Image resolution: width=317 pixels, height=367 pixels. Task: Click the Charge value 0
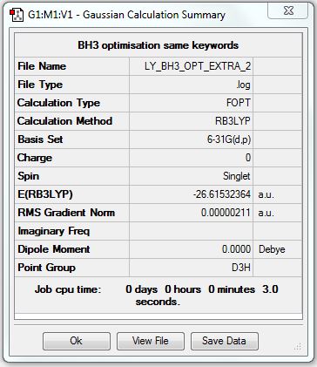[x=248, y=158]
